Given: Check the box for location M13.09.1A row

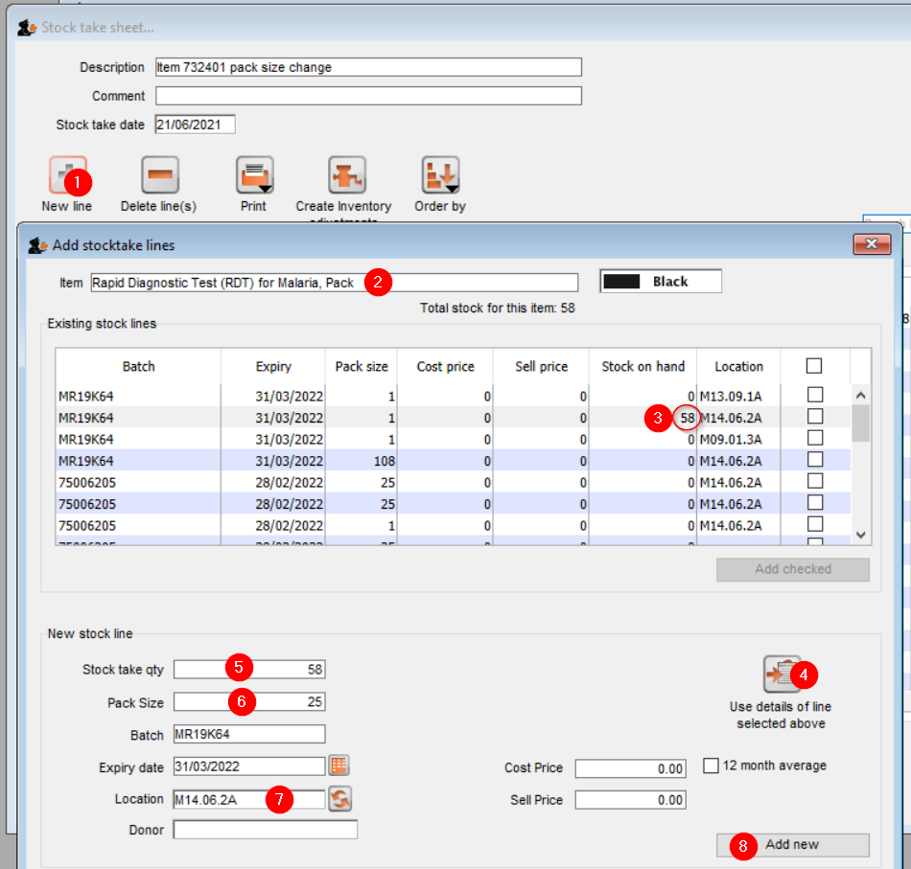Looking at the screenshot, I should click(x=814, y=394).
